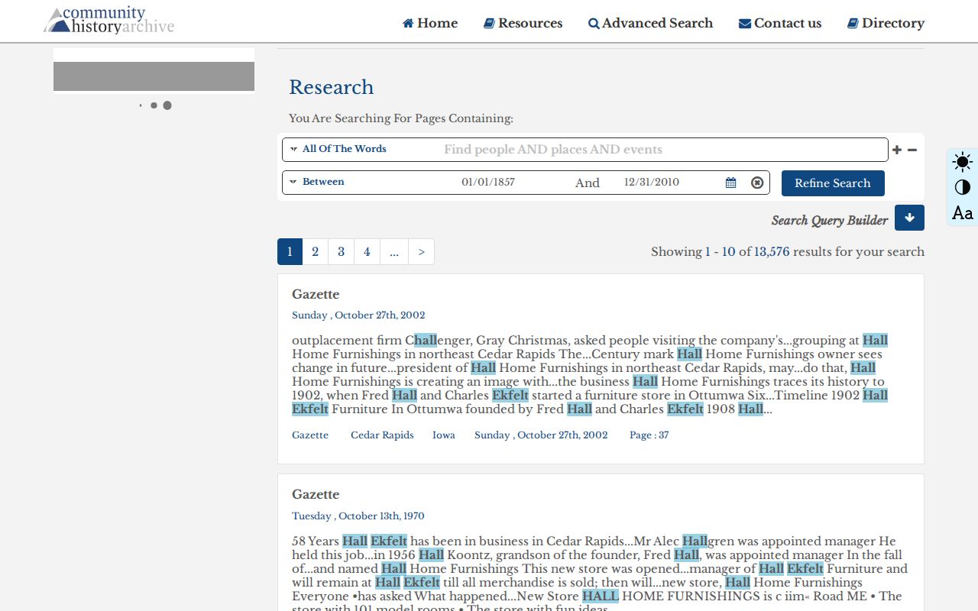Click the Tuesday, October 13th, 1970 date link

pyautogui.click(x=358, y=516)
